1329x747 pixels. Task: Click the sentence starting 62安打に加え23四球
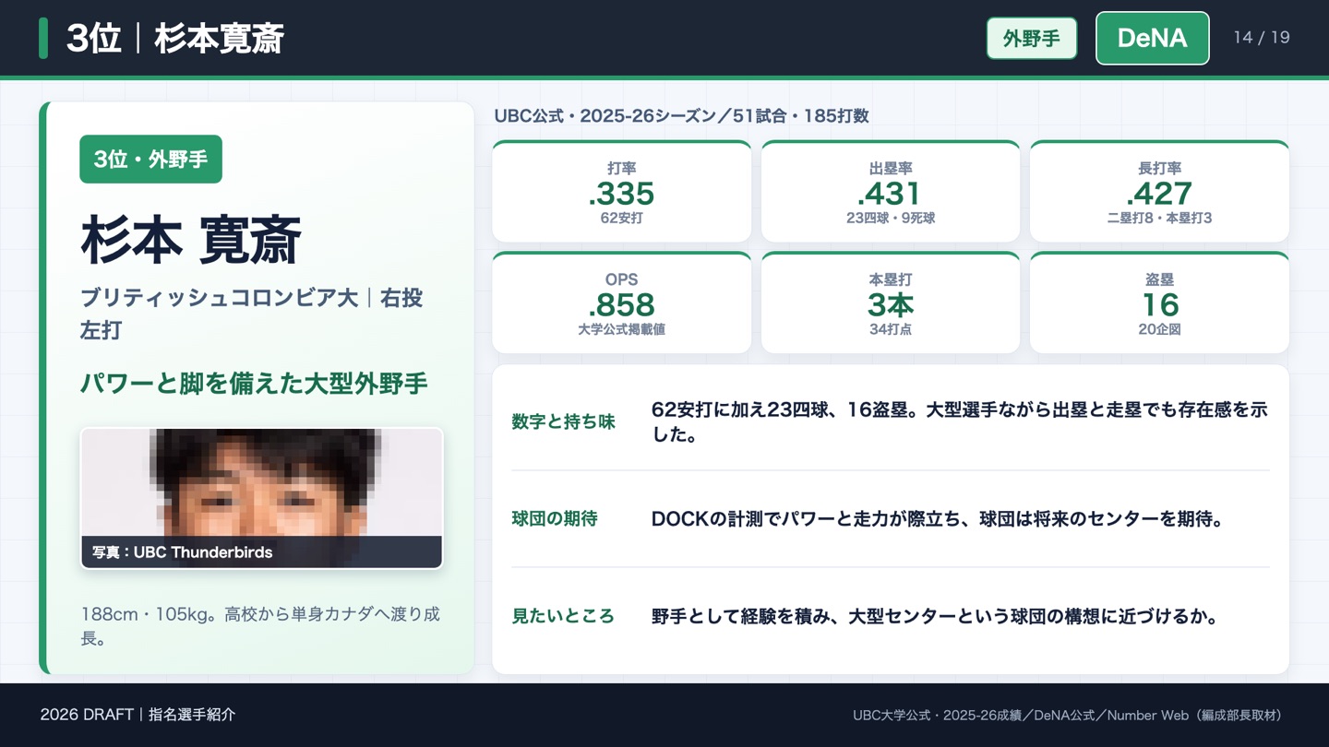pyautogui.click(x=960, y=422)
